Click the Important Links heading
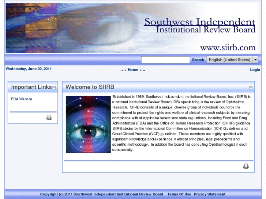 31,87
